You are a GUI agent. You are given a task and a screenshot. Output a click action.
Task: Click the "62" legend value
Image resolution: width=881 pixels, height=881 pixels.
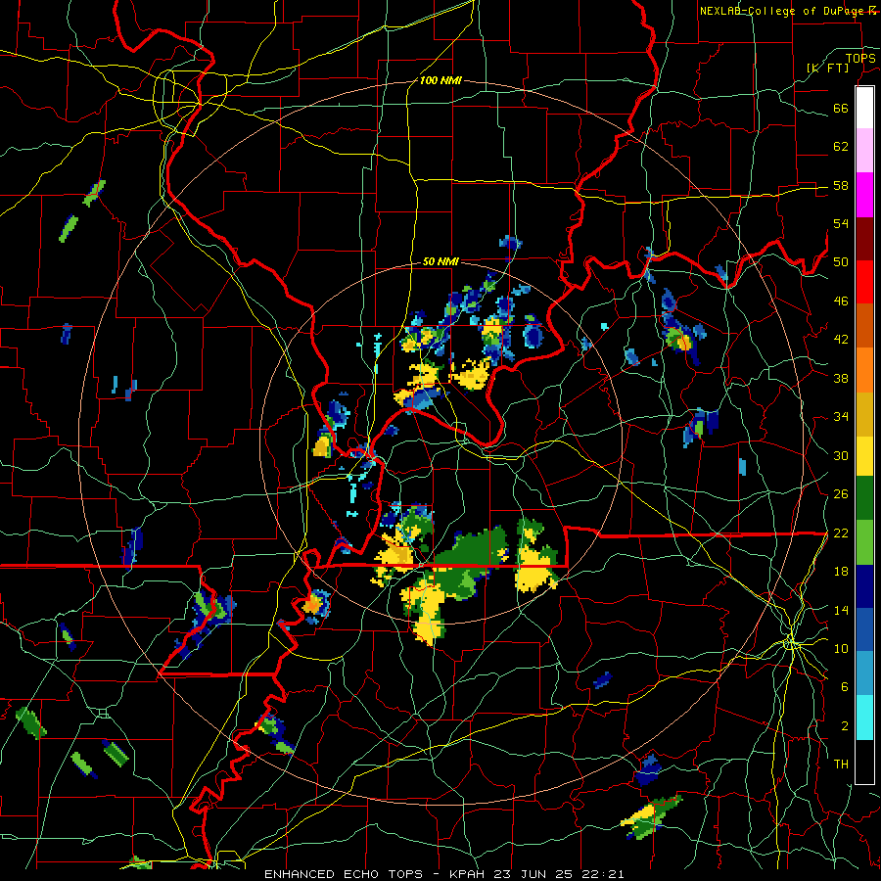click(841, 147)
